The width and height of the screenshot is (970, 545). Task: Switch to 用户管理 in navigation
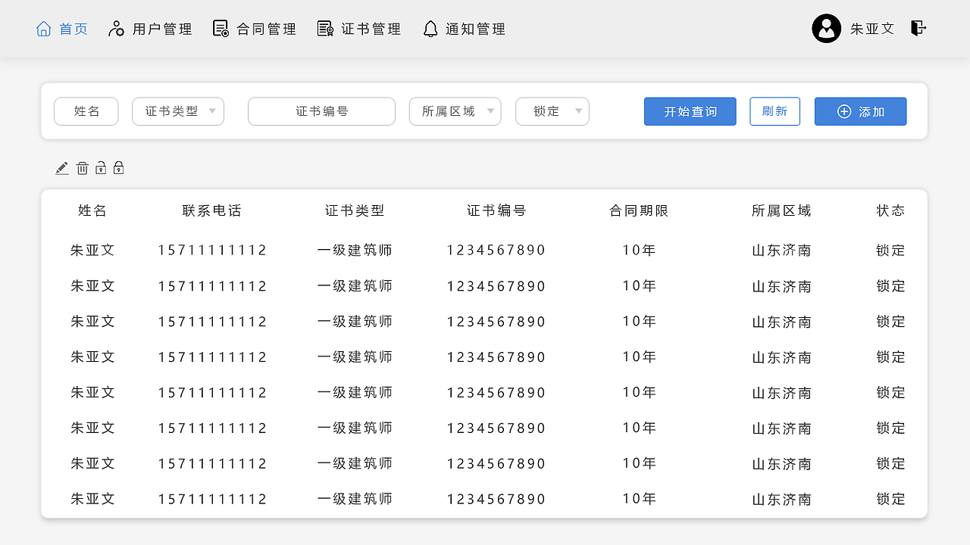point(149,28)
